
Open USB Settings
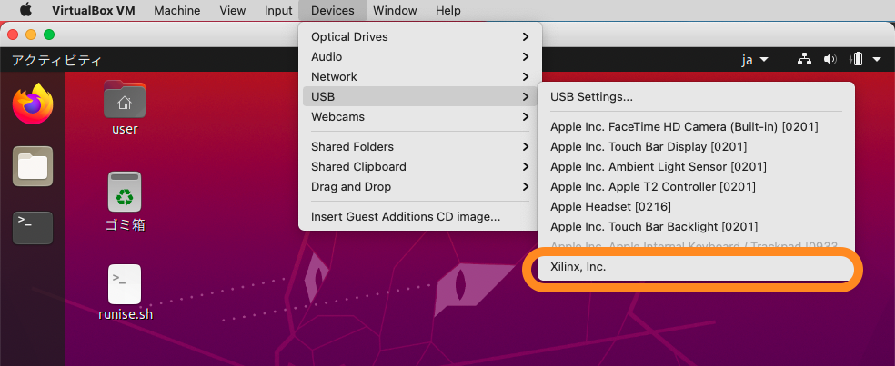tap(696, 97)
